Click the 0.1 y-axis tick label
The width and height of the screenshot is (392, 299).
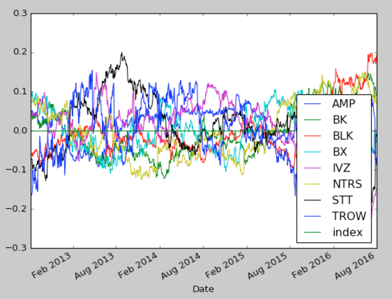pyautogui.click(x=20, y=92)
